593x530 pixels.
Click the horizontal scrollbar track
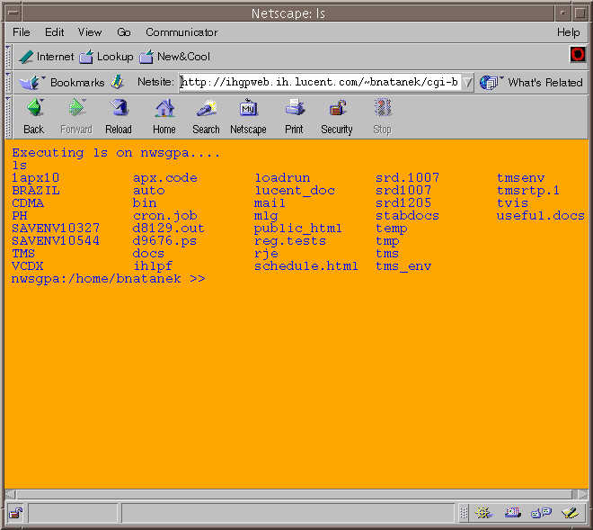click(x=294, y=494)
